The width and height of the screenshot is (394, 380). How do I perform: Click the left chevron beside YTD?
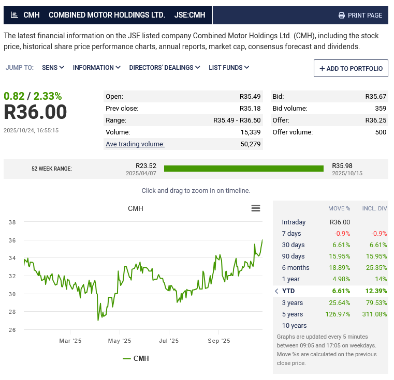276,291
